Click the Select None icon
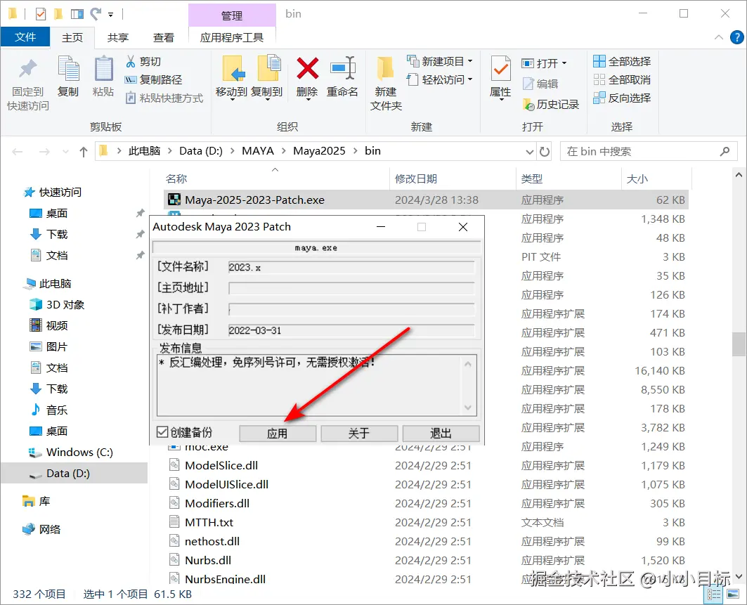Image resolution: width=747 pixels, height=605 pixels. point(599,79)
